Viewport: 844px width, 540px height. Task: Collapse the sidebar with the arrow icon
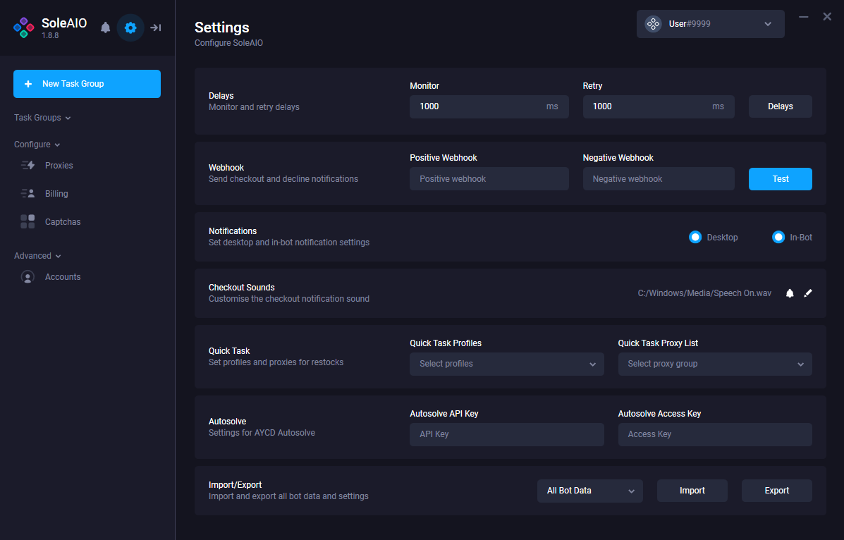pyautogui.click(x=156, y=27)
